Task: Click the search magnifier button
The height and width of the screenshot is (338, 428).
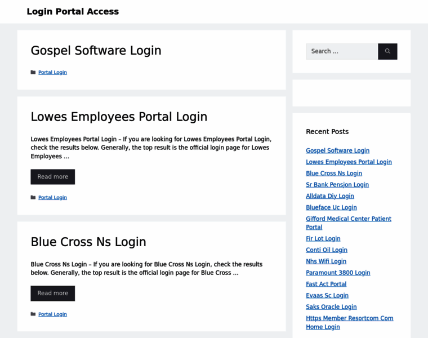Action: (x=387, y=51)
